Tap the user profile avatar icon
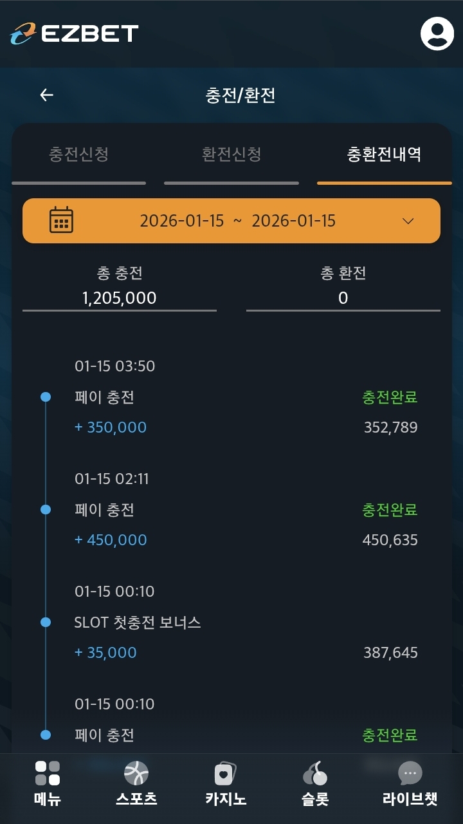Viewport: 463px width, 824px height. pyautogui.click(x=437, y=33)
